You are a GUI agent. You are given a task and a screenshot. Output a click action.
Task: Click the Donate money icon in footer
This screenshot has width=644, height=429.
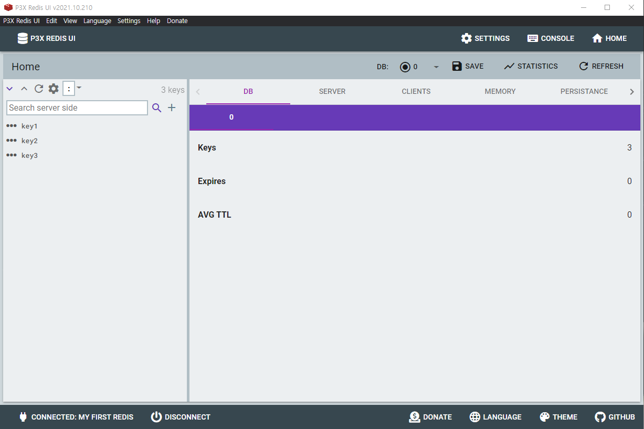415,417
